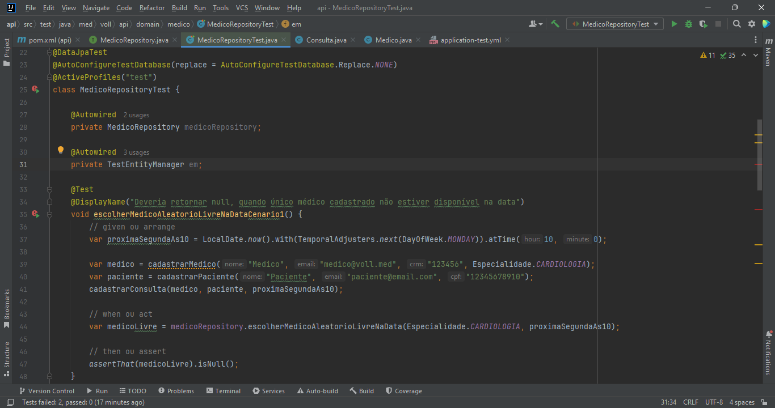
Task: Open the Refactor menu
Action: tap(152, 8)
